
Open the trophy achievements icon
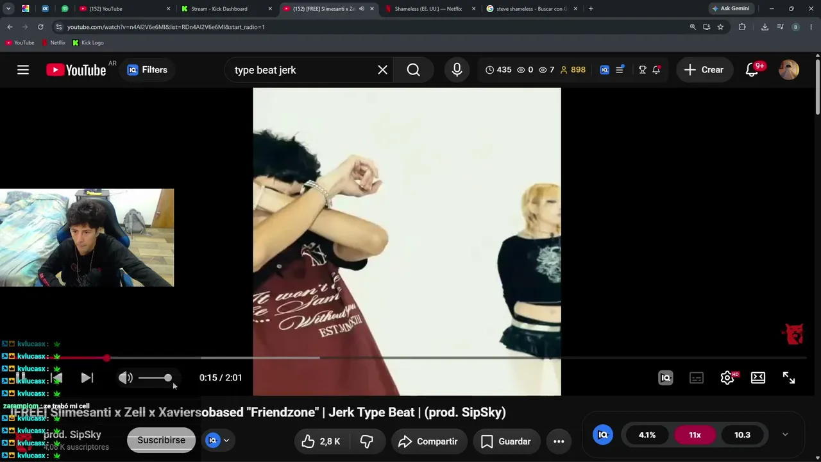point(642,70)
